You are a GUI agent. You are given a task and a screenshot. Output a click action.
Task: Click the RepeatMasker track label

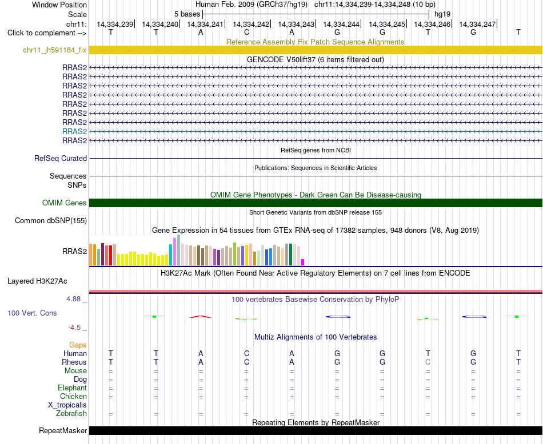[x=63, y=430]
